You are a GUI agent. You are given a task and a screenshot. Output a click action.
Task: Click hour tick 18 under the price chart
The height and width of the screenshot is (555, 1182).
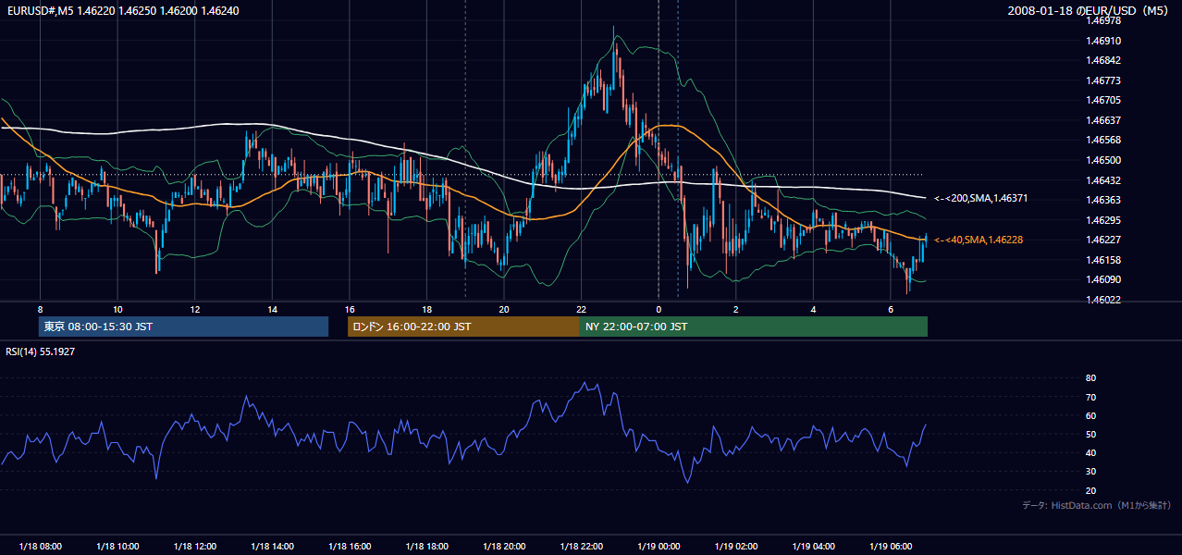click(426, 309)
